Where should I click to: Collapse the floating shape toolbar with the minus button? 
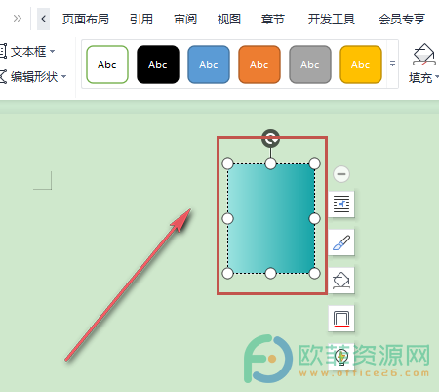(x=341, y=174)
